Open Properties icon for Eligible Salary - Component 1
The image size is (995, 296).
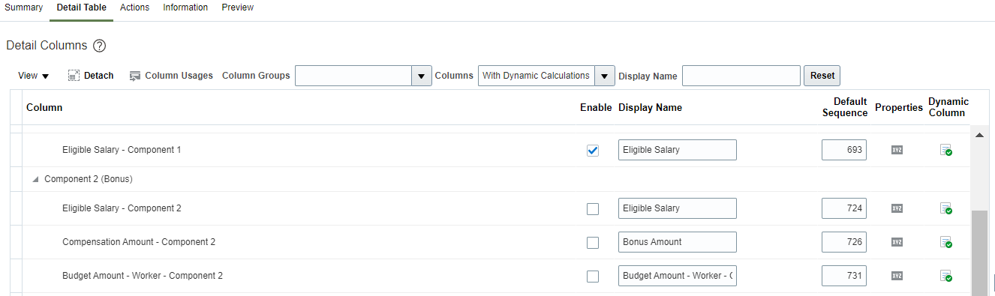(897, 150)
